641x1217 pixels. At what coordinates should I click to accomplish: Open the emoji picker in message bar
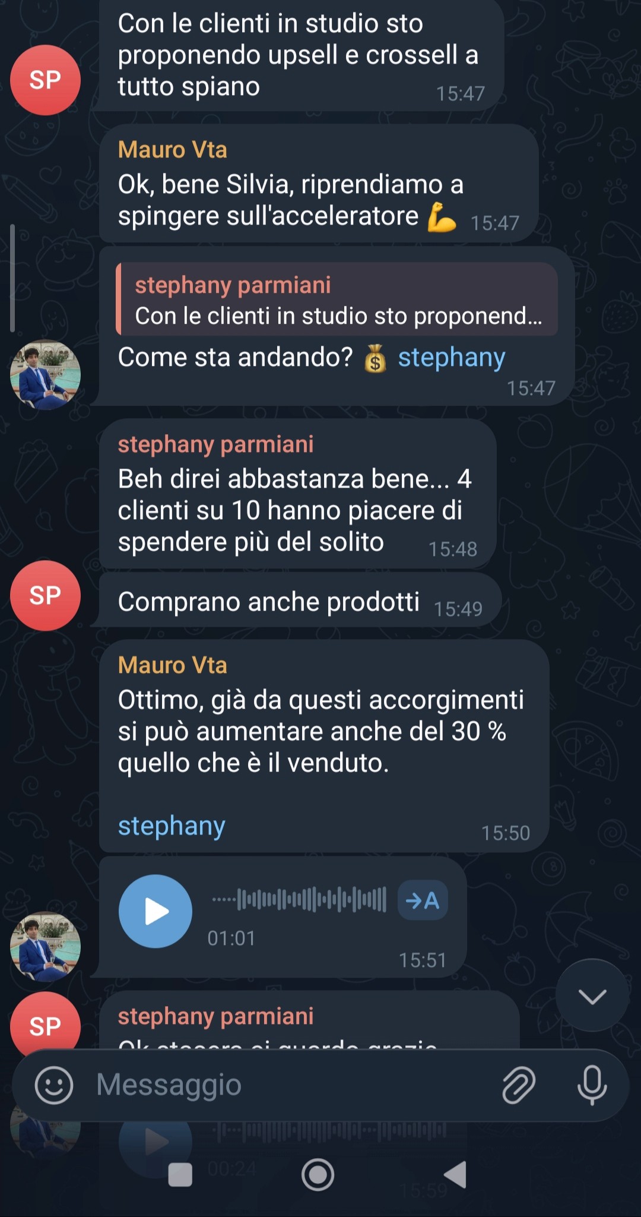(x=54, y=1085)
